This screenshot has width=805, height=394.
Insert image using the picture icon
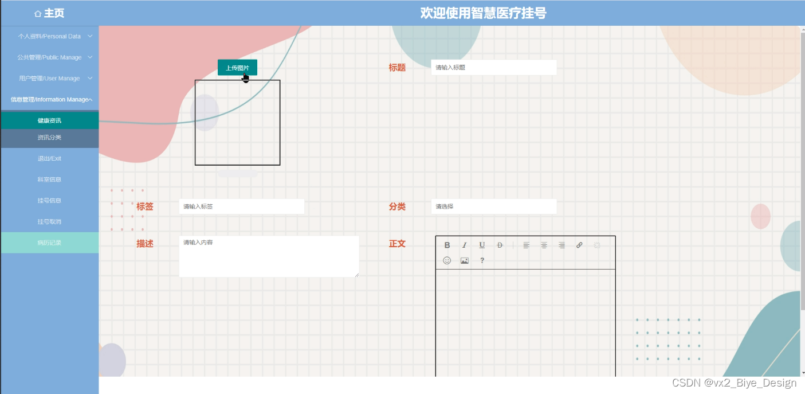[x=465, y=260]
